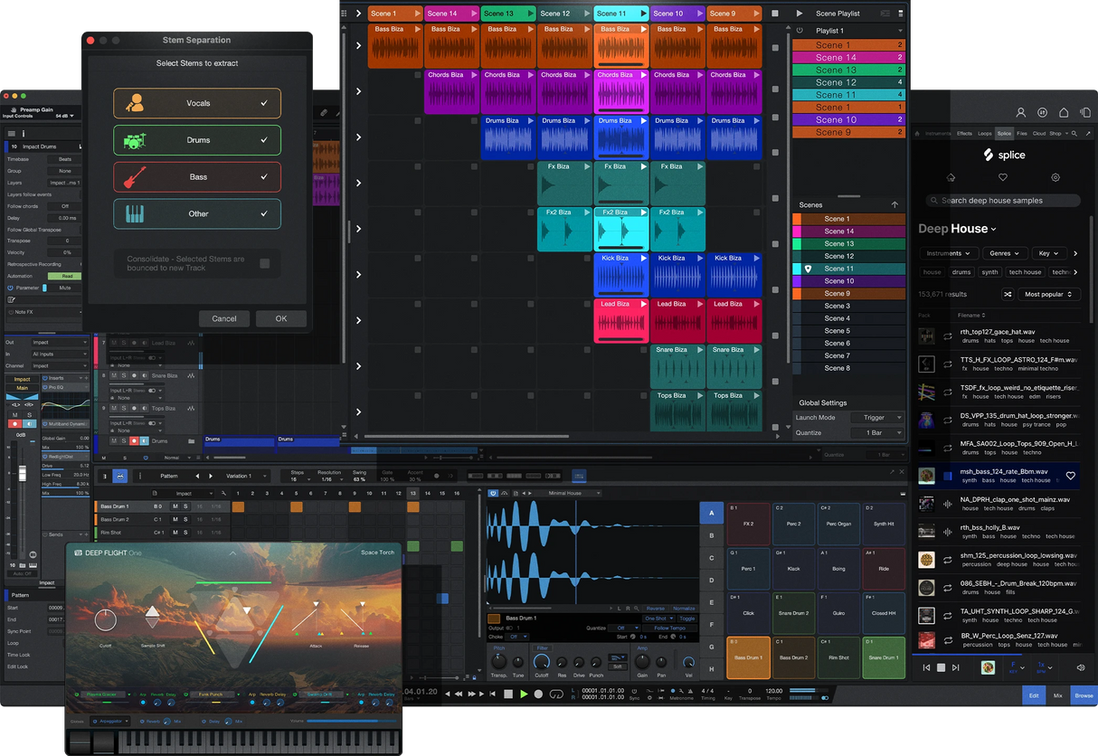Open the Quantize 1 Bar dropdown
Image resolution: width=1098 pixels, height=756 pixels.
click(x=876, y=432)
